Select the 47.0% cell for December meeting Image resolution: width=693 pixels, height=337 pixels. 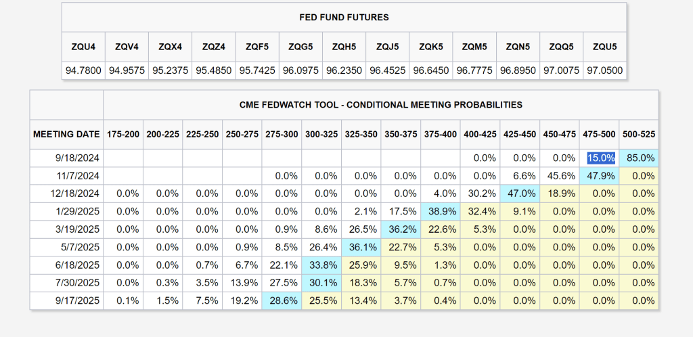click(521, 193)
